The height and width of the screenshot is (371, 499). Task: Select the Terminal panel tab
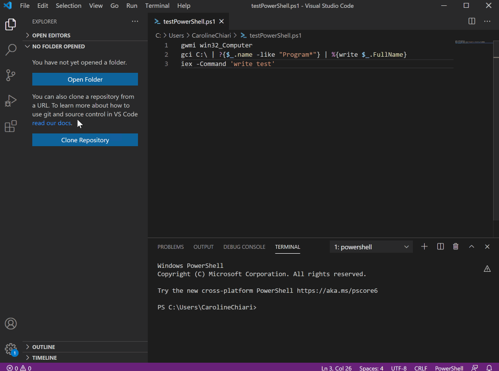[x=287, y=247]
